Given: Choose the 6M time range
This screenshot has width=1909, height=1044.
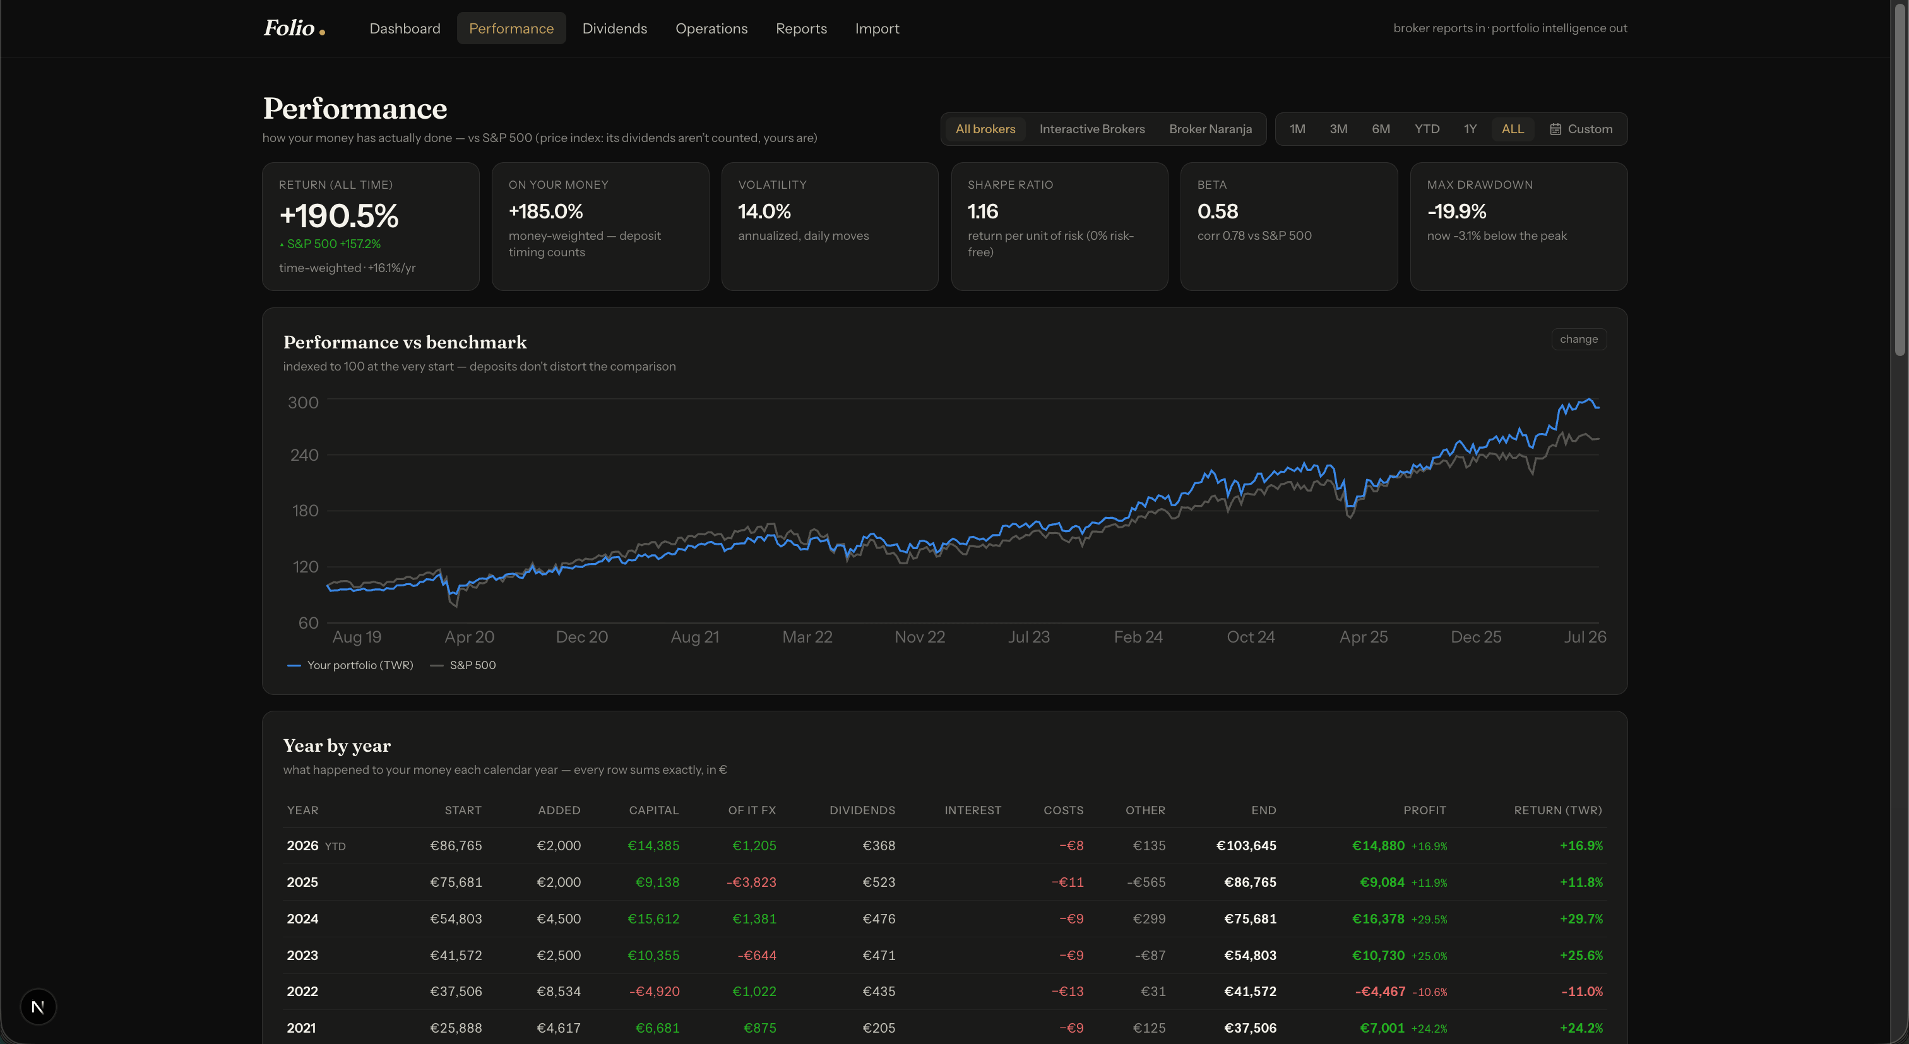Looking at the screenshot, I should click(x=1381, y=129).
